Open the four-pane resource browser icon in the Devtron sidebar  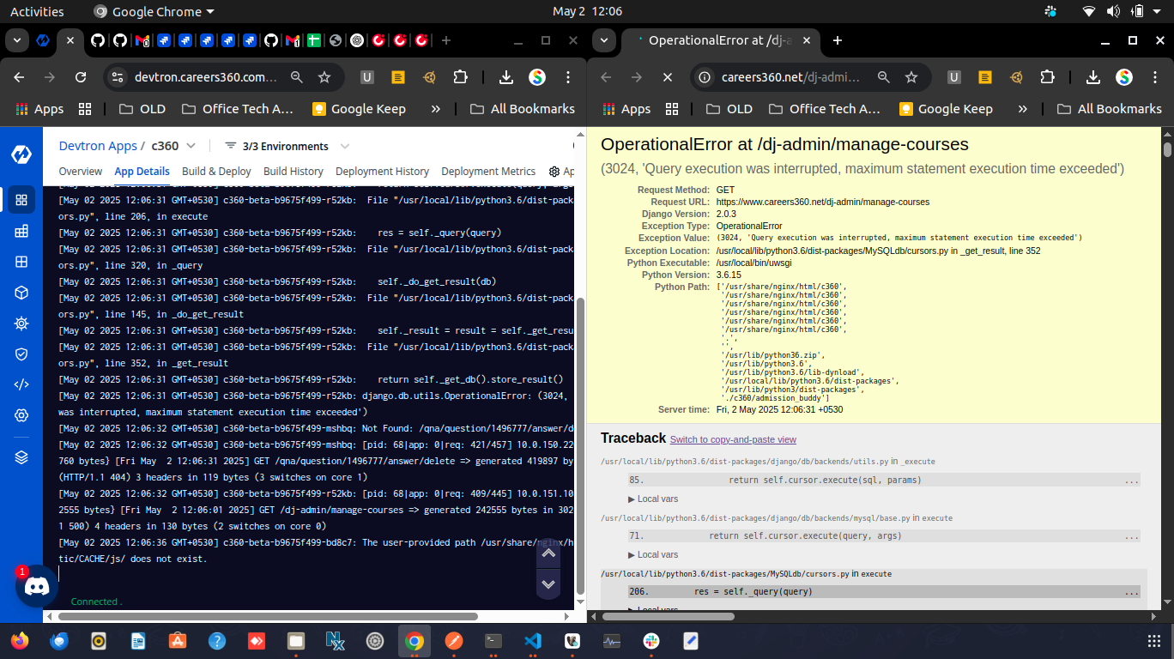click(21, 262)
